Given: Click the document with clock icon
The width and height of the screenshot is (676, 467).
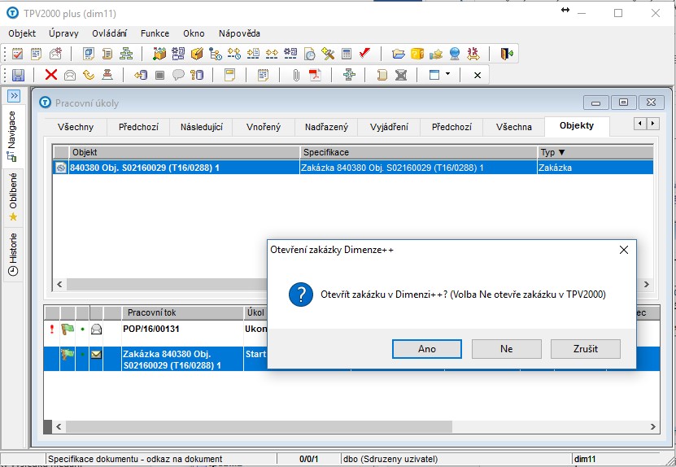Looking at the screenshot, I should [x=309, y=54].
